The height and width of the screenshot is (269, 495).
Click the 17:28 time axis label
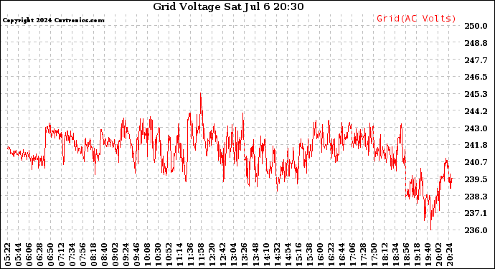click(363, 255)
